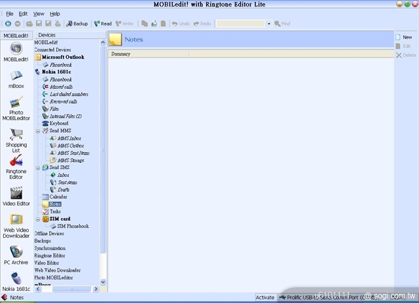Focus the search text field in toolbar
The height and width of the screenshot is (303, 419).
coord(241,24)
